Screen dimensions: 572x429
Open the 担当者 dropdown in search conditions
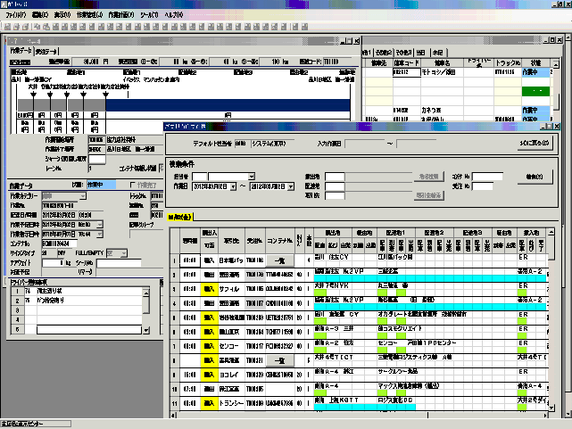coord(253,176)
